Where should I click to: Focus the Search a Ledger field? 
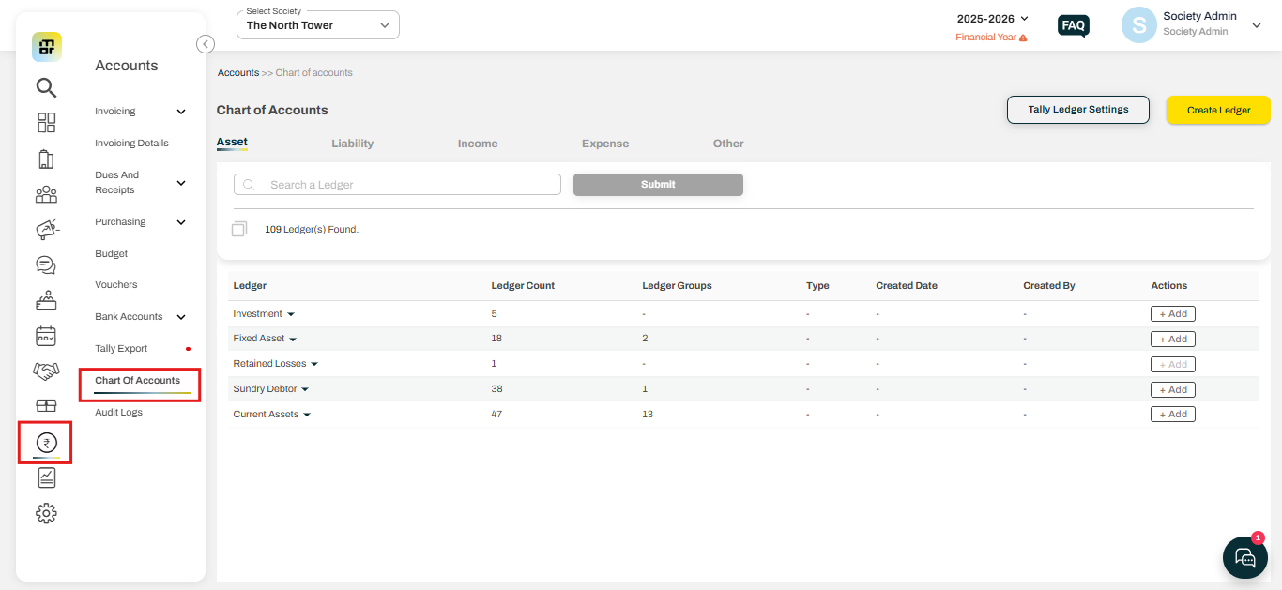(397, 185)
